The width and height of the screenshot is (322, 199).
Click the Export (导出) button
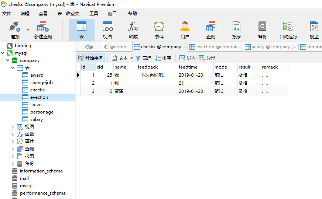pyautogui.click(x=207, y=58)
